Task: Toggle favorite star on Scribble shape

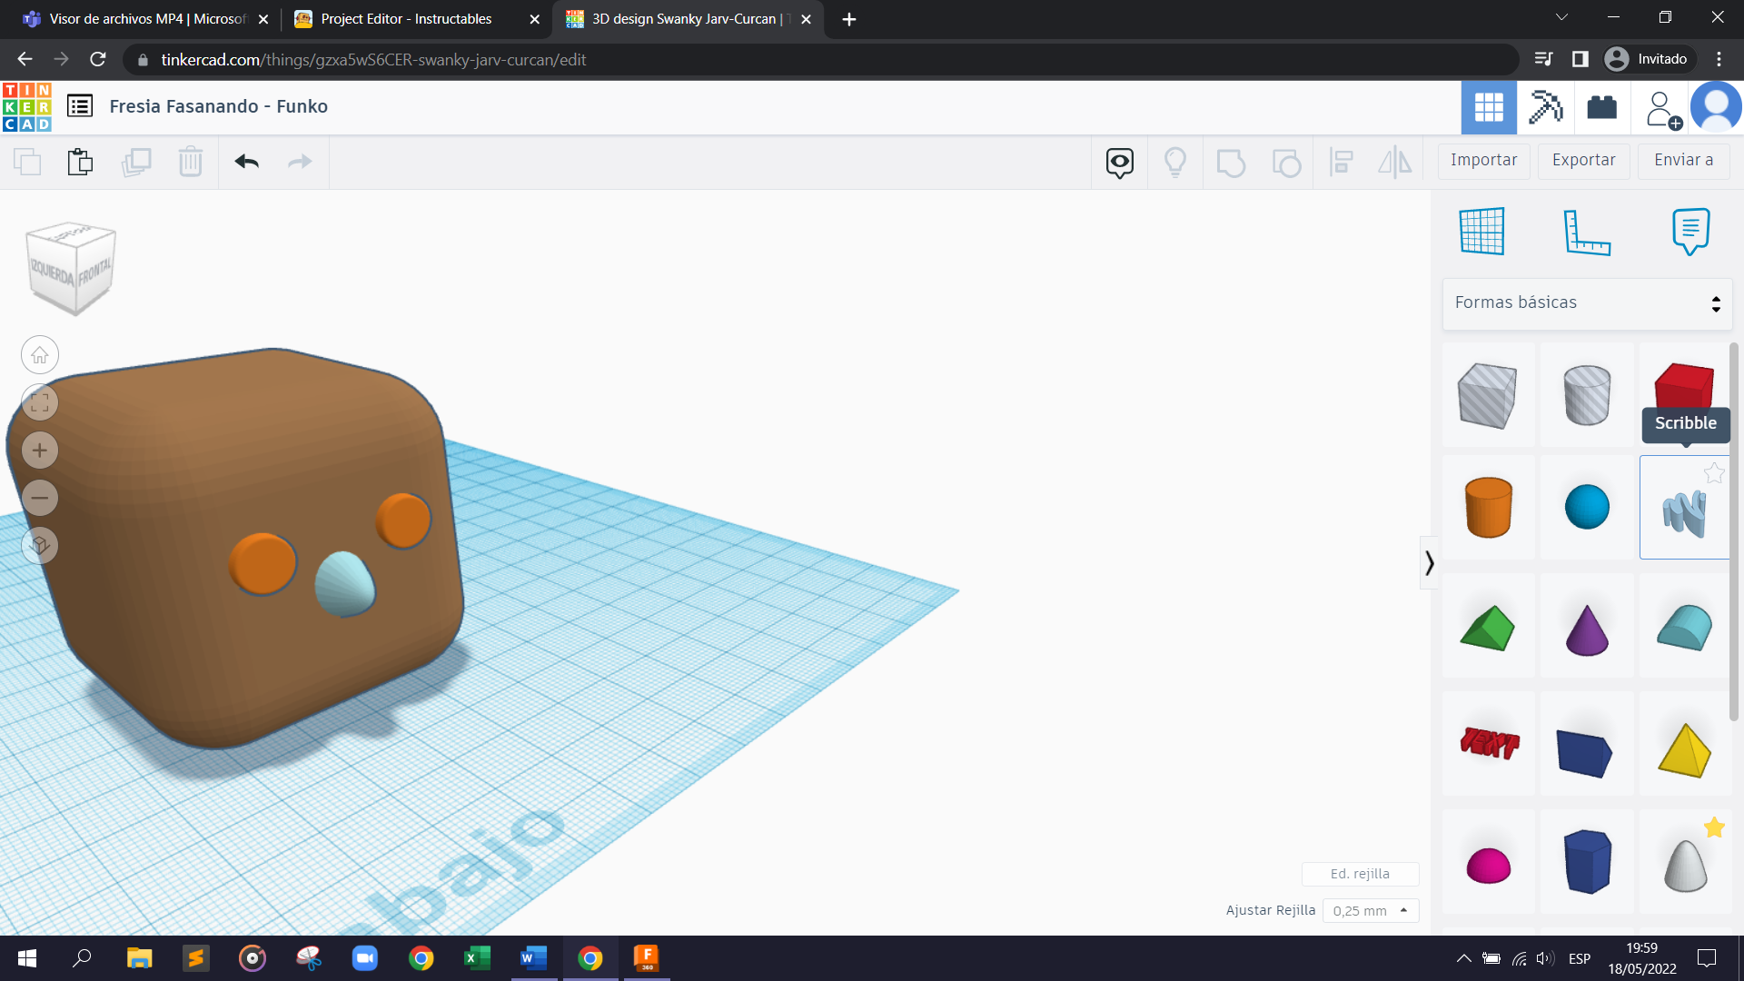Action: point(1713,473)
